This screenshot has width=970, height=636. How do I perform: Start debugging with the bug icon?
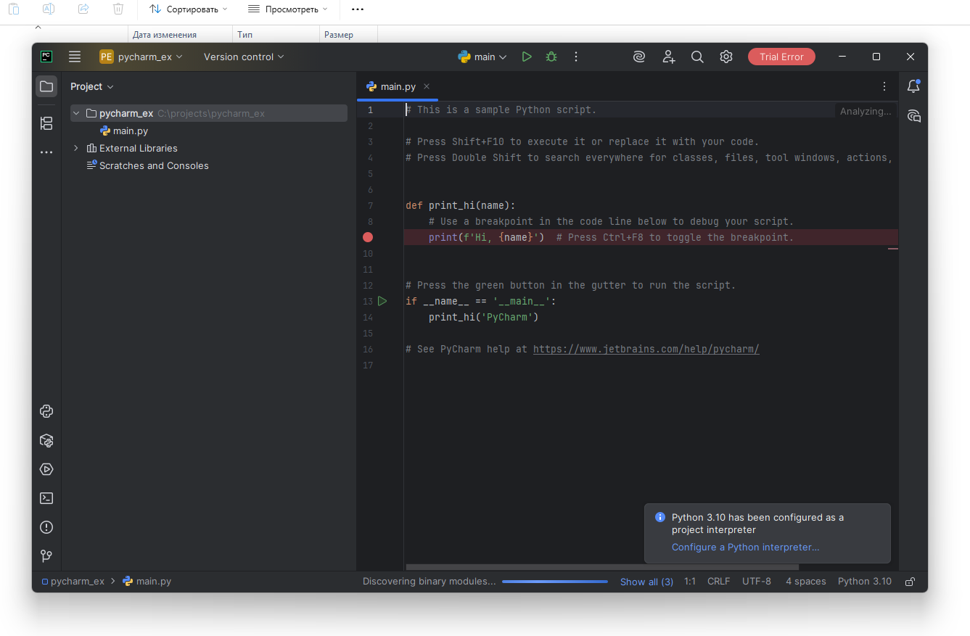click(x=551, y=57)
